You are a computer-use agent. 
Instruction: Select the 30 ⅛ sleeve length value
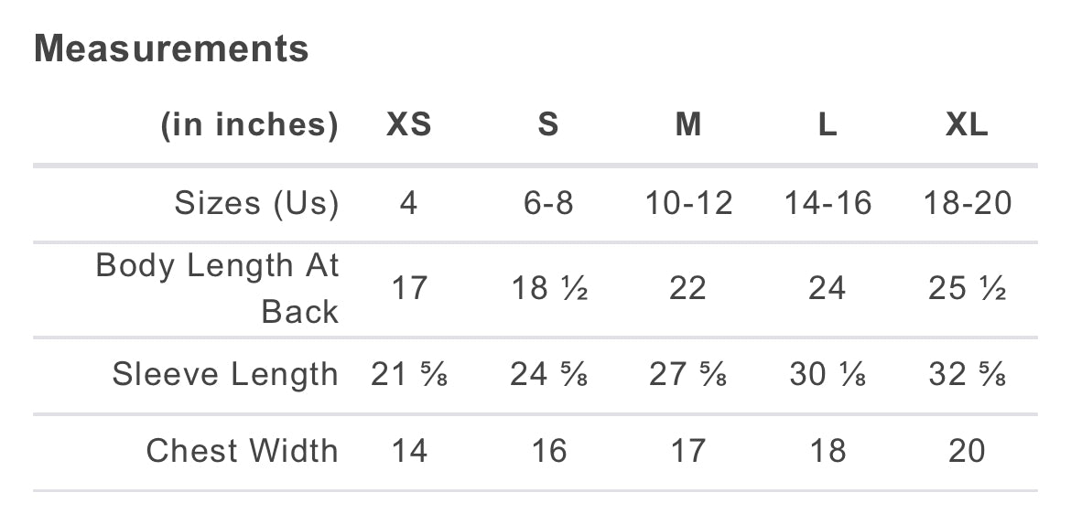point(828,374)
